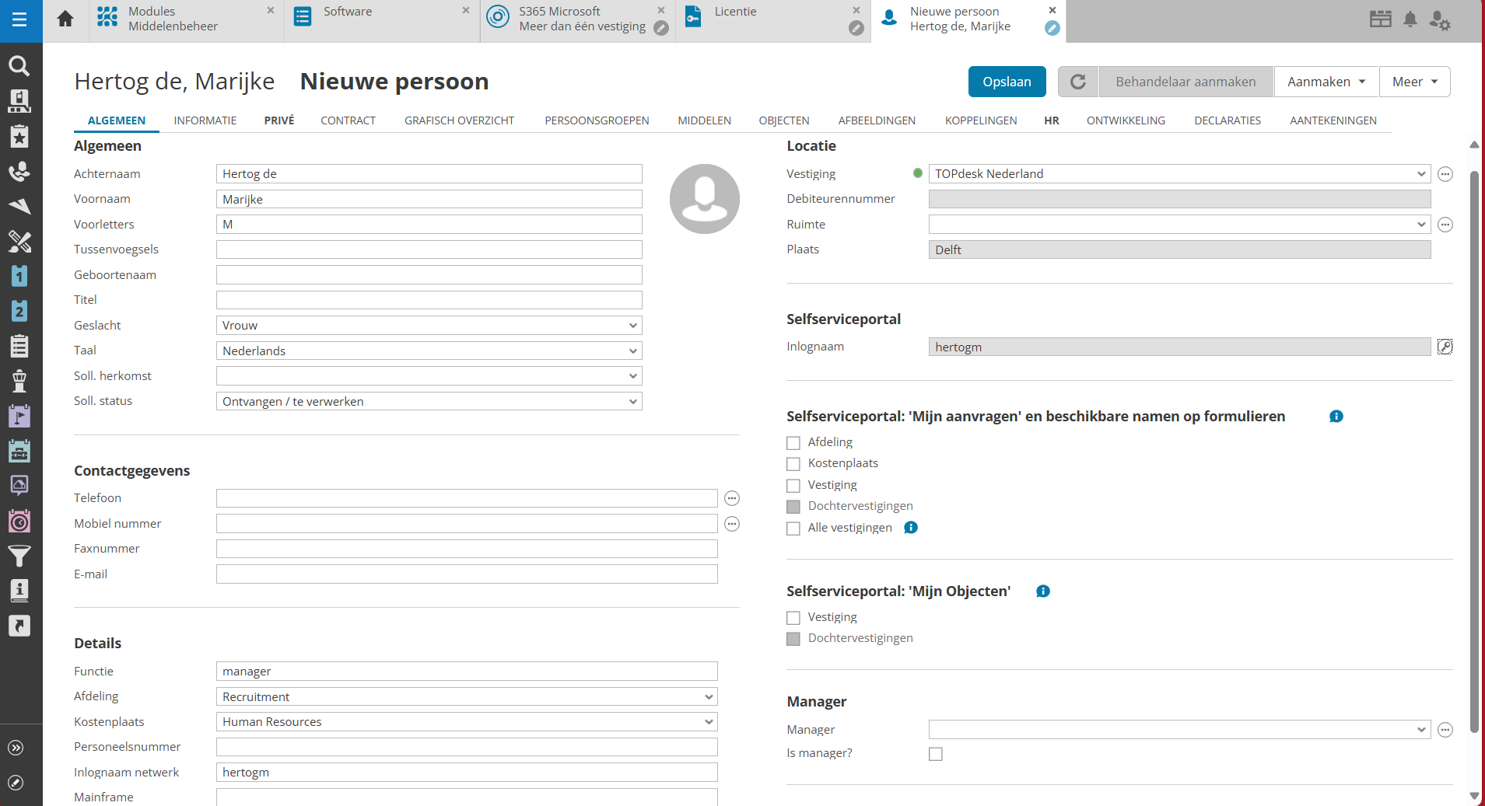Click the ellipsis icon next to Vestiging dropdown
The height and width of the screenshot is (806, 1485).
click(1445, 174)
